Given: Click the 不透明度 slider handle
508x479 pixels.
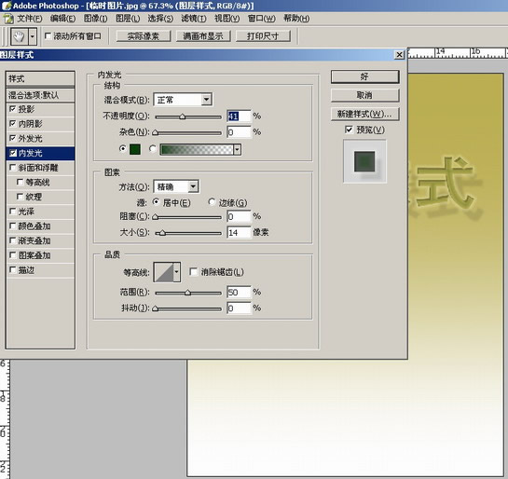Looking at the screenshot, I should 183,116.
